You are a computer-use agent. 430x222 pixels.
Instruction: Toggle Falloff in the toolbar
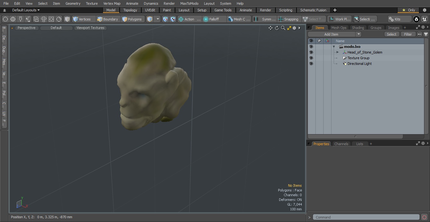pyautogui.click(x=214, y=19)
